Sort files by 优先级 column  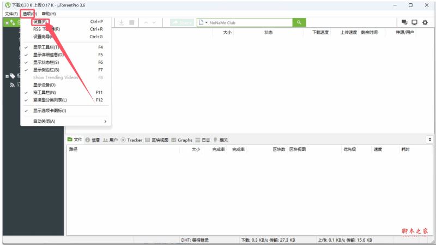coord(350,150)
